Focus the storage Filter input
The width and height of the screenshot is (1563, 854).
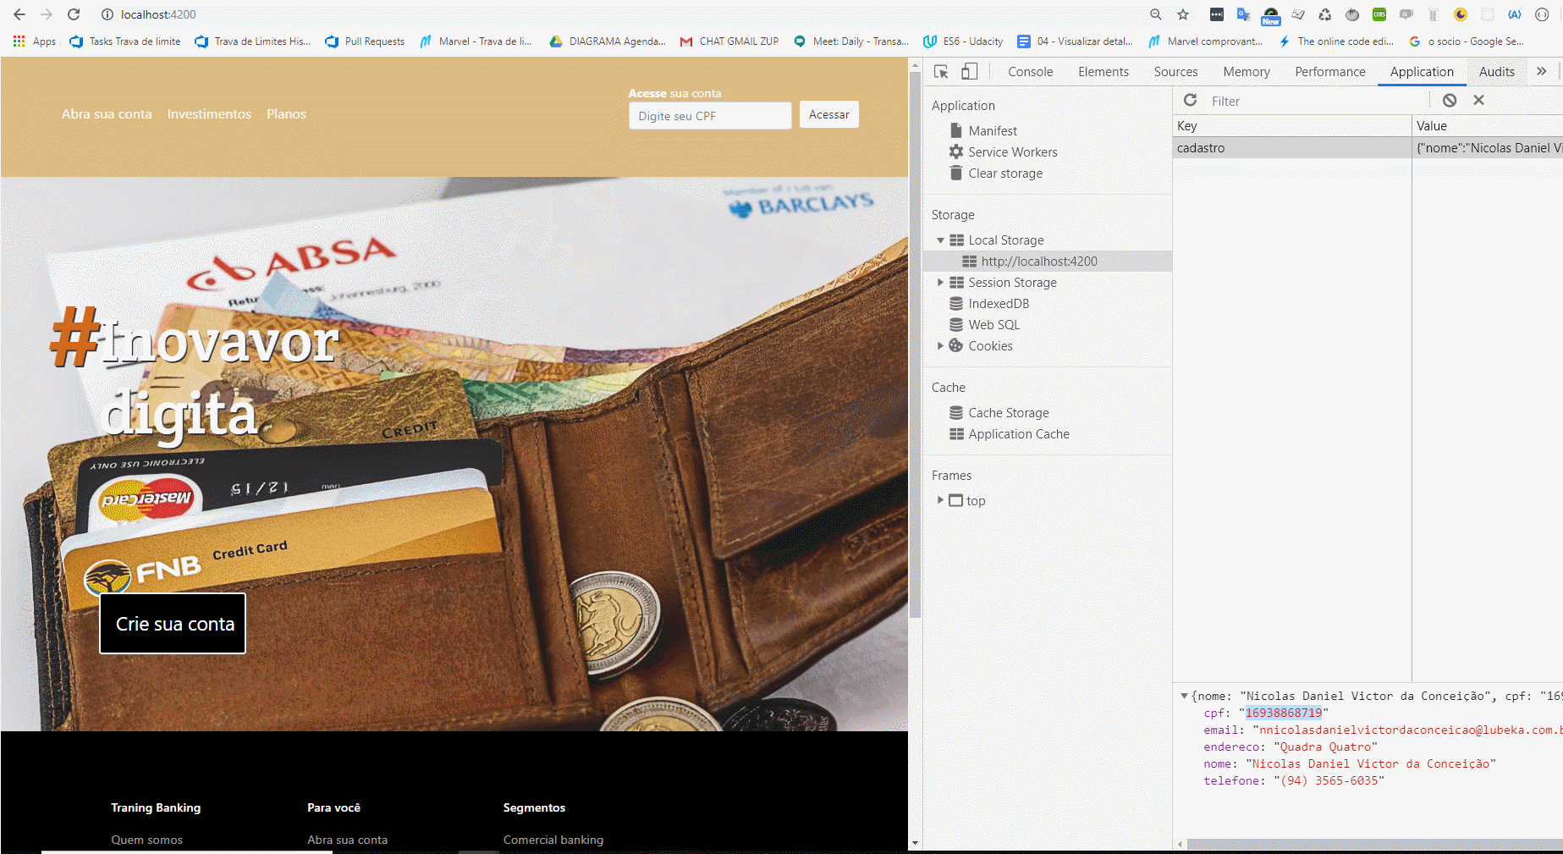point(1316,101)
